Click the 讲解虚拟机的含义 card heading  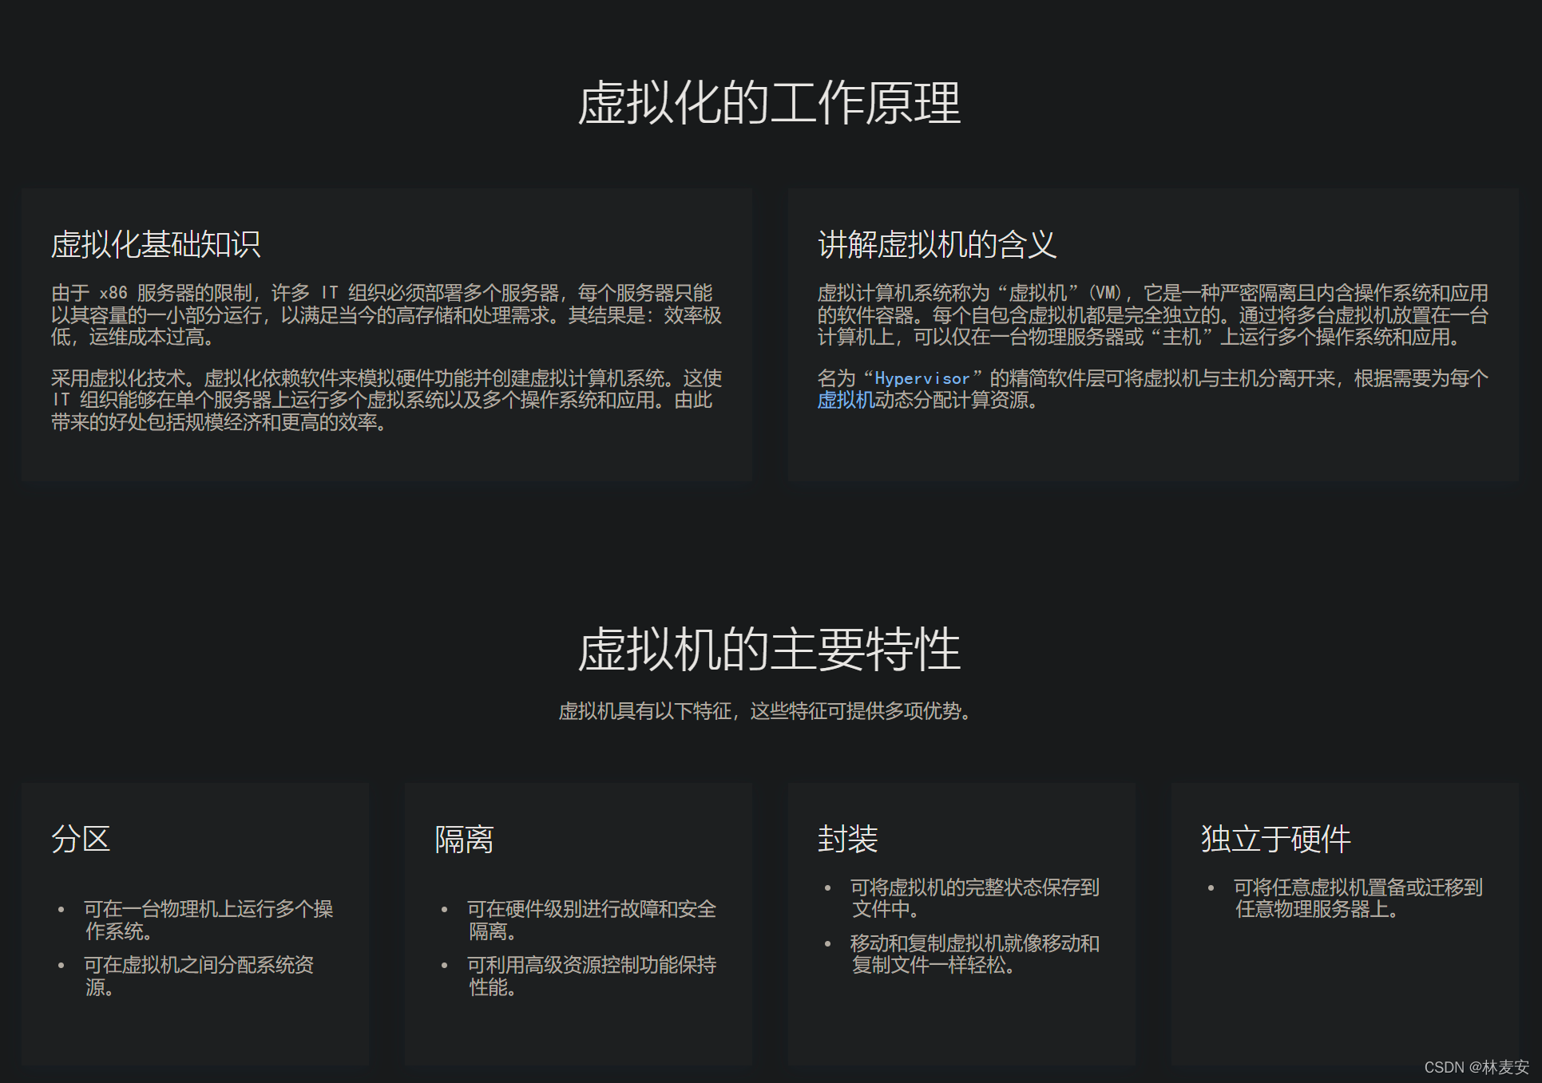click(937, 244)
